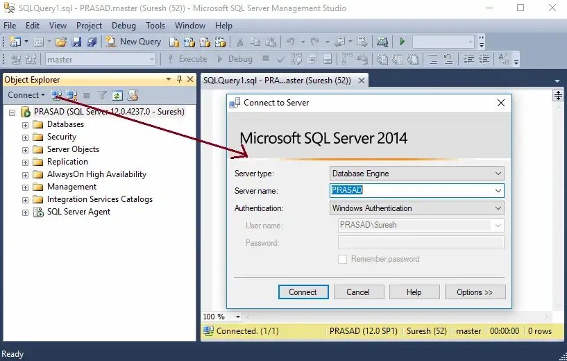This screenshot has height=361, width=567.
Task: Refresh the Object Explorer tree
Action: coord(117,96)
